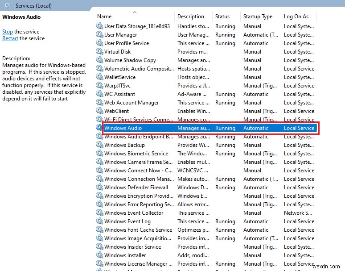Screen dimensions: 345x271
Task: Click the gear icon beside Windows License Manager
Action: [x=100, y=263]
